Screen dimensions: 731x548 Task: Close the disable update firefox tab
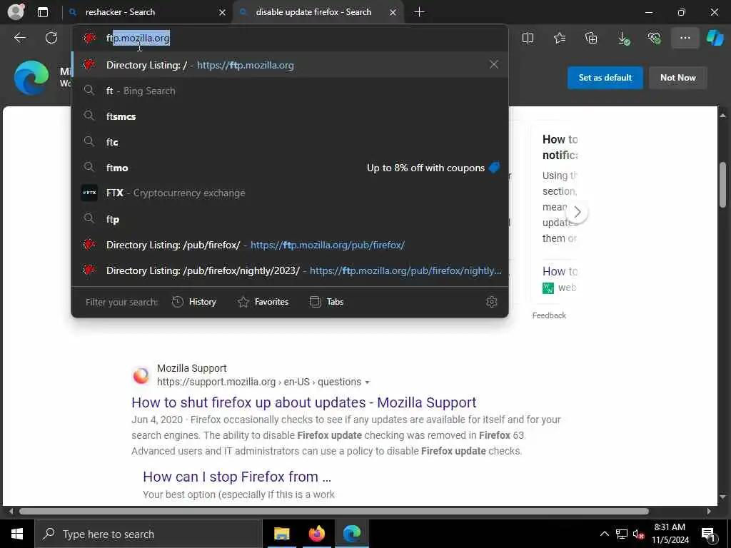point(393,13)
